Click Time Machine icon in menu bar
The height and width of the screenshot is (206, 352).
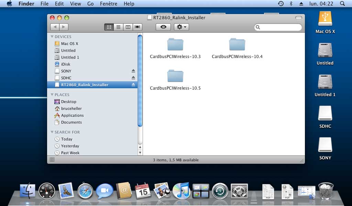[281, 3]
